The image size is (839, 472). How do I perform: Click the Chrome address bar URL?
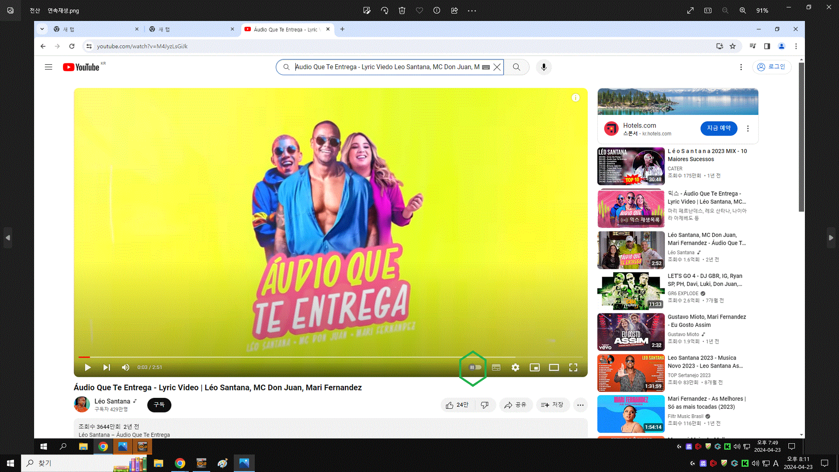tap(142, 46)
